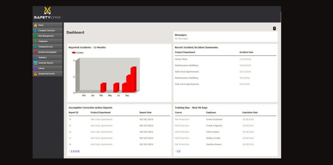Viewport: 333px width, 165px height.
Task: Click the help question mark icon
Action: (274, 29)
